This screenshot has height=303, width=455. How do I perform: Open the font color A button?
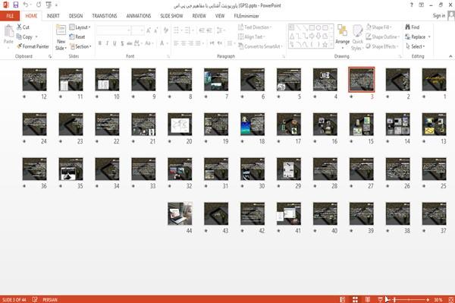[163, 43]
